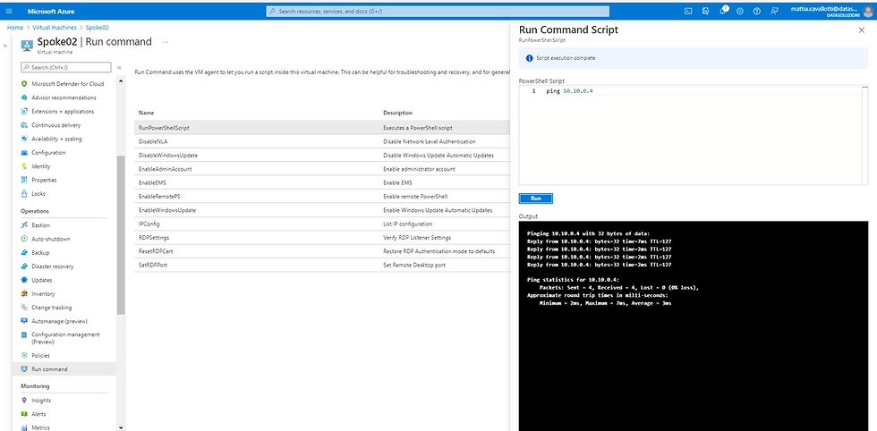Select the RunPowerShellScript row

(x=322, y=128)
